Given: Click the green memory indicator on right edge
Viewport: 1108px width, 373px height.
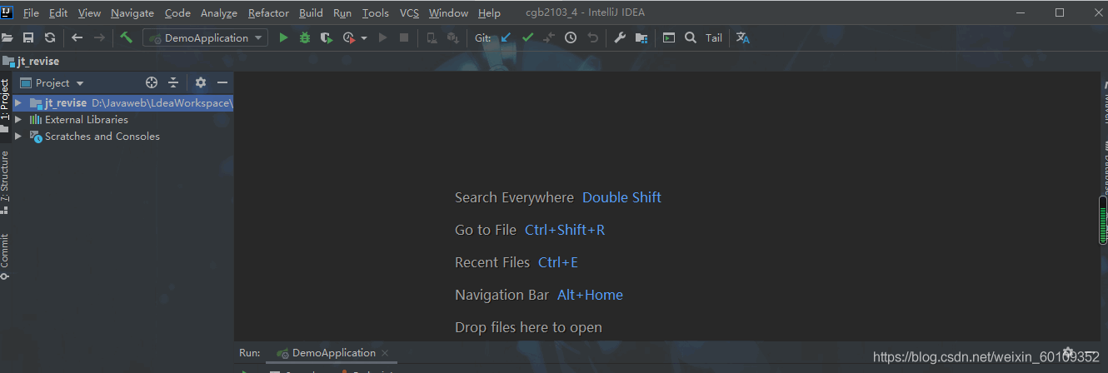Looking at the screenshot, I should 1103,221.
